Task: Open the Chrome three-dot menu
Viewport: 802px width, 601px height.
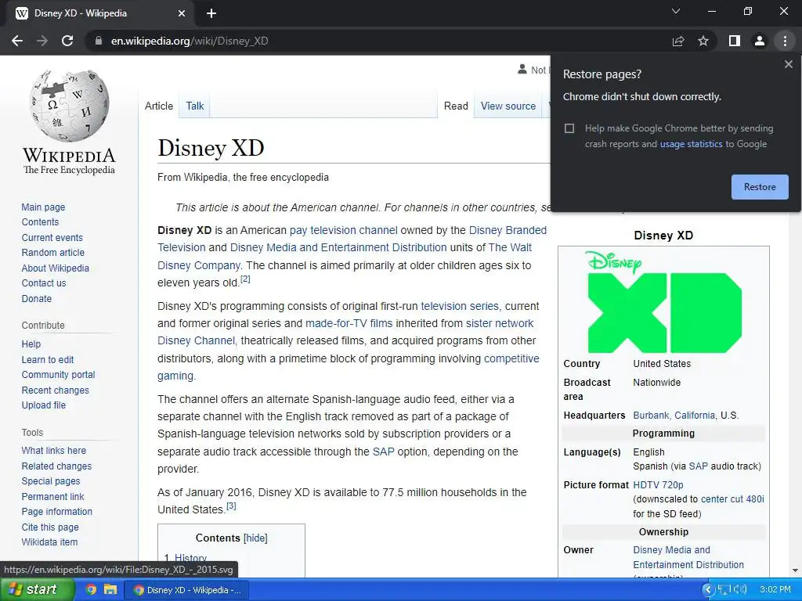Action: (x=785, y=41)
